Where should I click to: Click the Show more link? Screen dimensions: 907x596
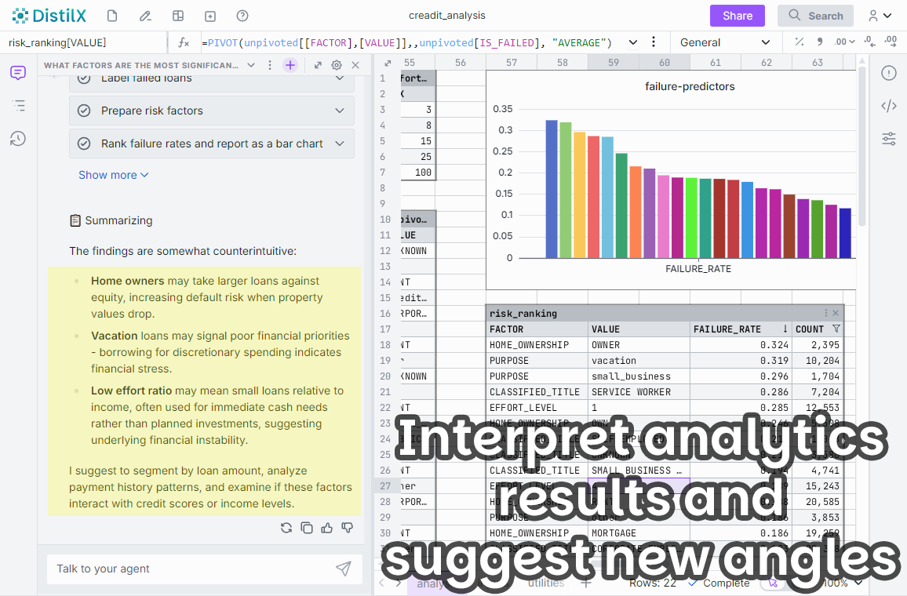coord(113,175)
